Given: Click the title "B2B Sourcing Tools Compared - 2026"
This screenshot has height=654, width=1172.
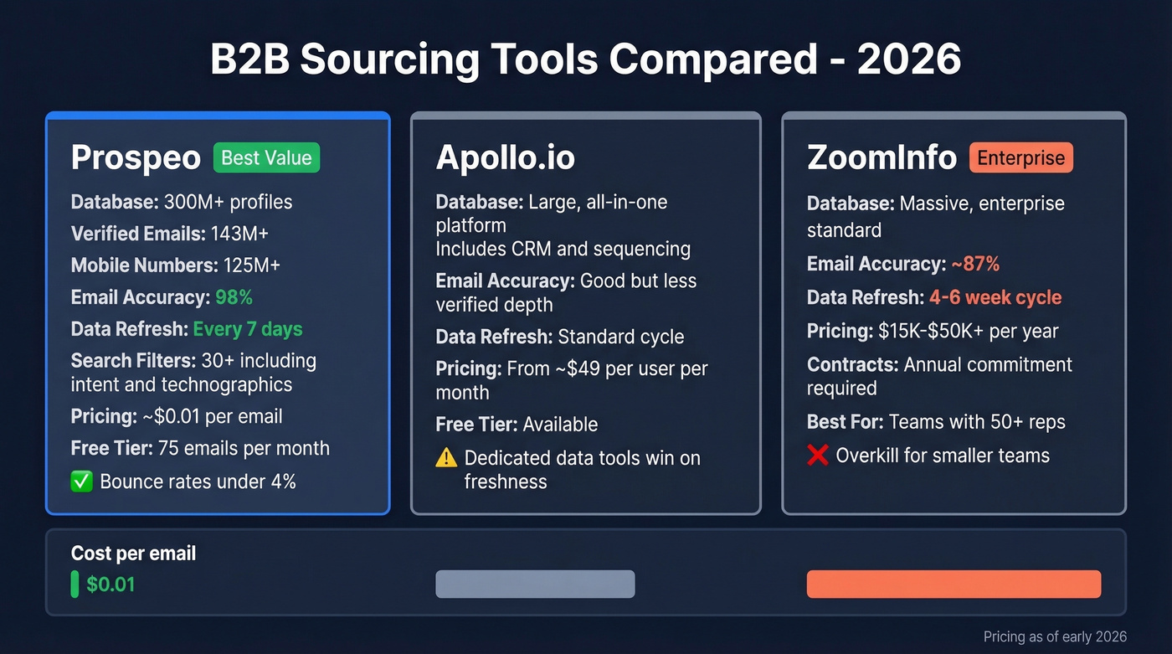Looking at the screenshot, I should [x=586, y=59].
